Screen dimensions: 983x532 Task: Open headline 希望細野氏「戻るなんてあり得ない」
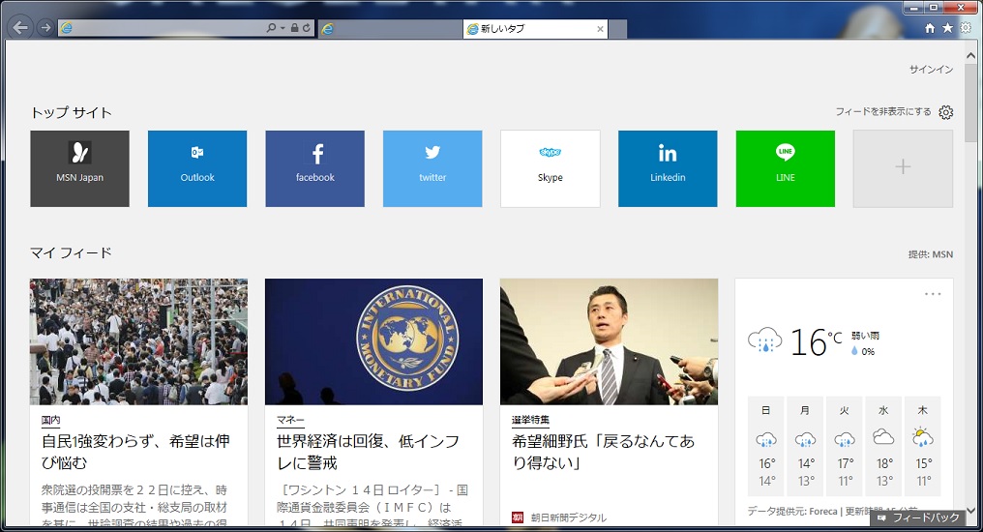point(603,452)
